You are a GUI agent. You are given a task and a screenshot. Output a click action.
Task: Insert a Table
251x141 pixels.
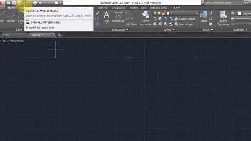[x=131, y=24]
